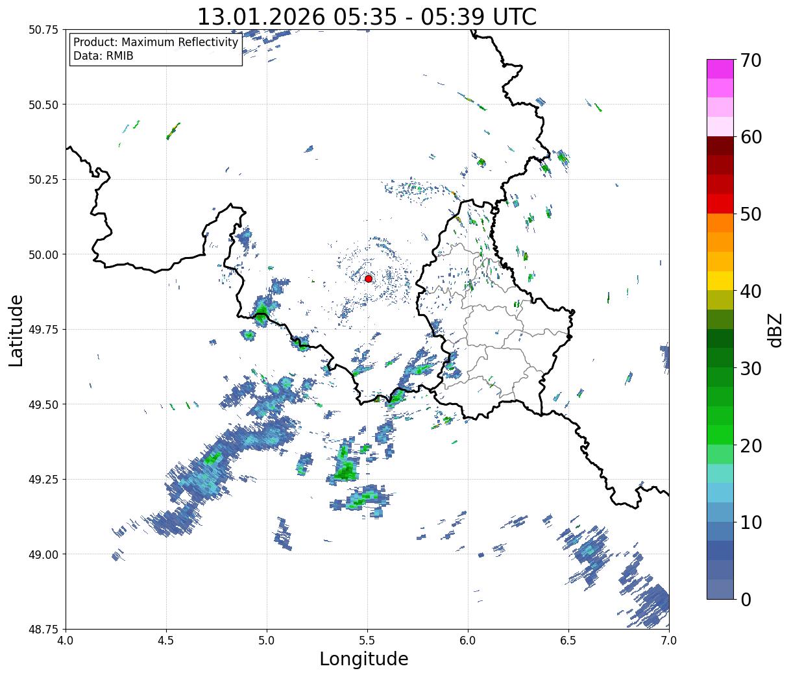The image size is (791, 675).
Task: Click the colorbar tick label 30
Action: pyautogui.click(x=750, y=368)
